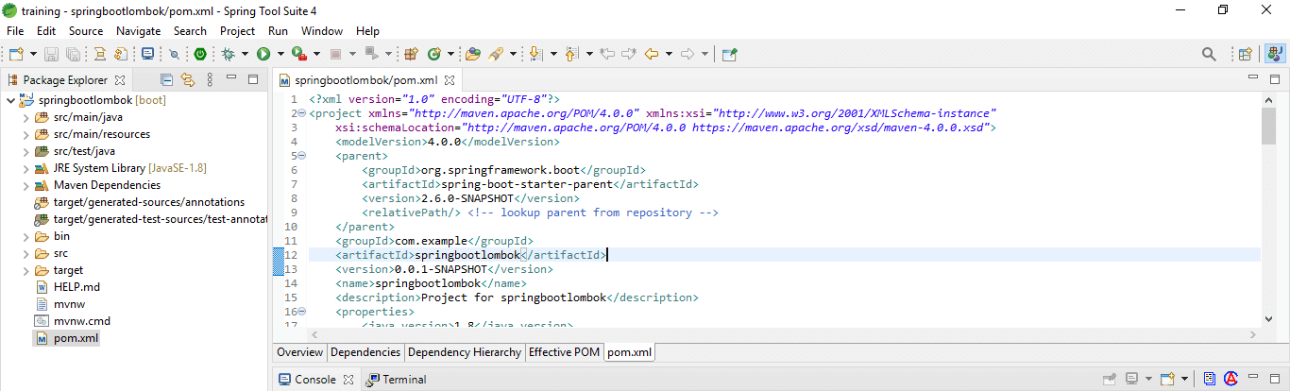The height and width of the screenshot is (391, 1290).
Task: Open the External Tools dropdown arrow
Action: pyautogui.click(x=316, y=55)
